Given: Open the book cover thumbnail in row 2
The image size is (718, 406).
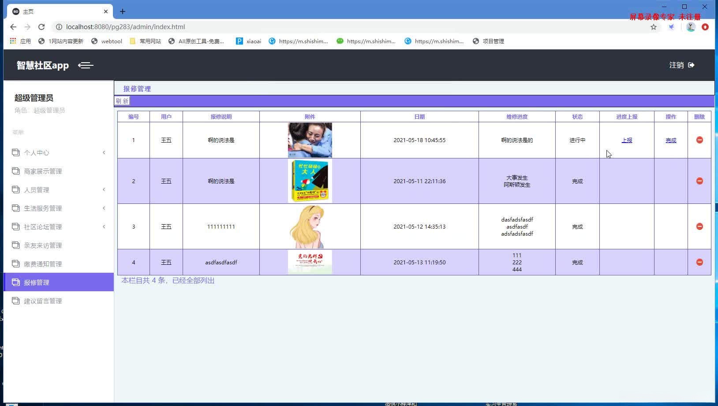Looking at the screenshot, I should point(310,181).
